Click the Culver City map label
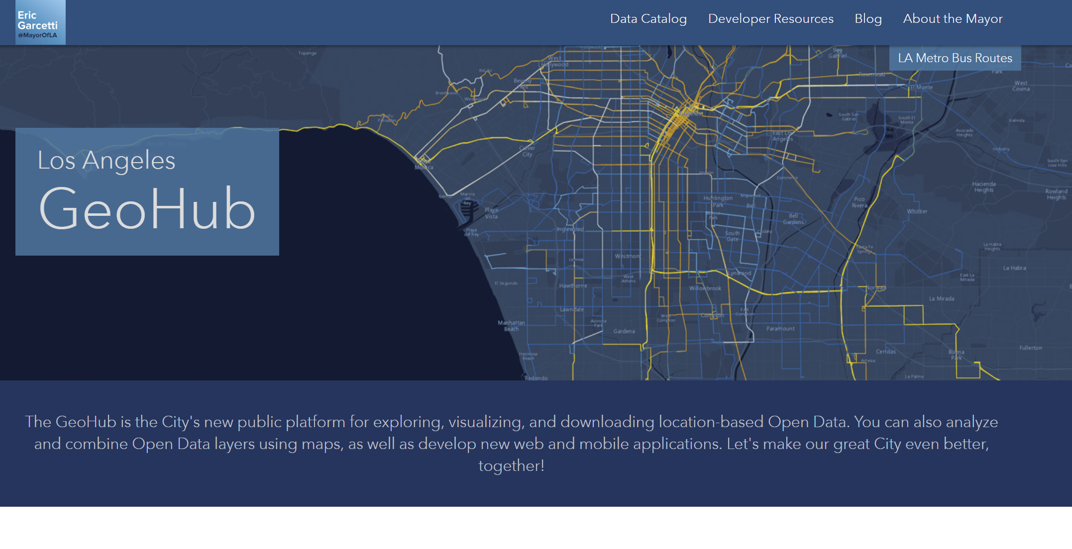This screenshot has width=1072, height=549. coord(527,151)
